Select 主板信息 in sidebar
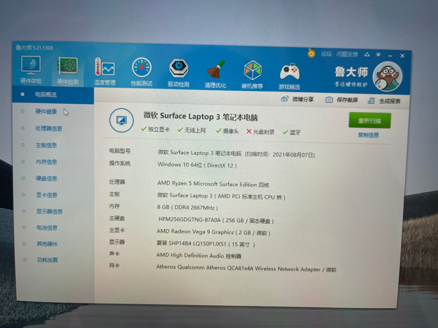The height and width of the screenshot is (328, 438). coord(46,145)
